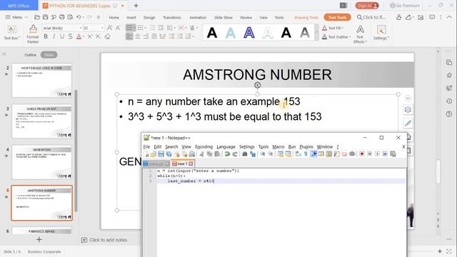Open file icon in WPS quick toolbar

tap(37, 17)
